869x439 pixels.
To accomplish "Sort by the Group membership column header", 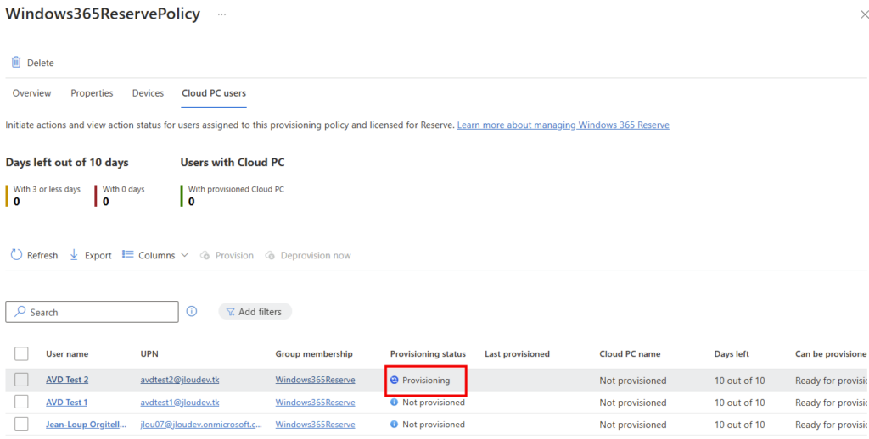I will click(314, 353).
